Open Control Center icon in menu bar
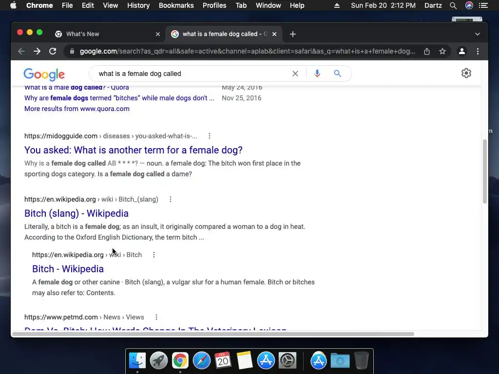The height and width of the screenshot is (374, 499). tap(483, 5)
